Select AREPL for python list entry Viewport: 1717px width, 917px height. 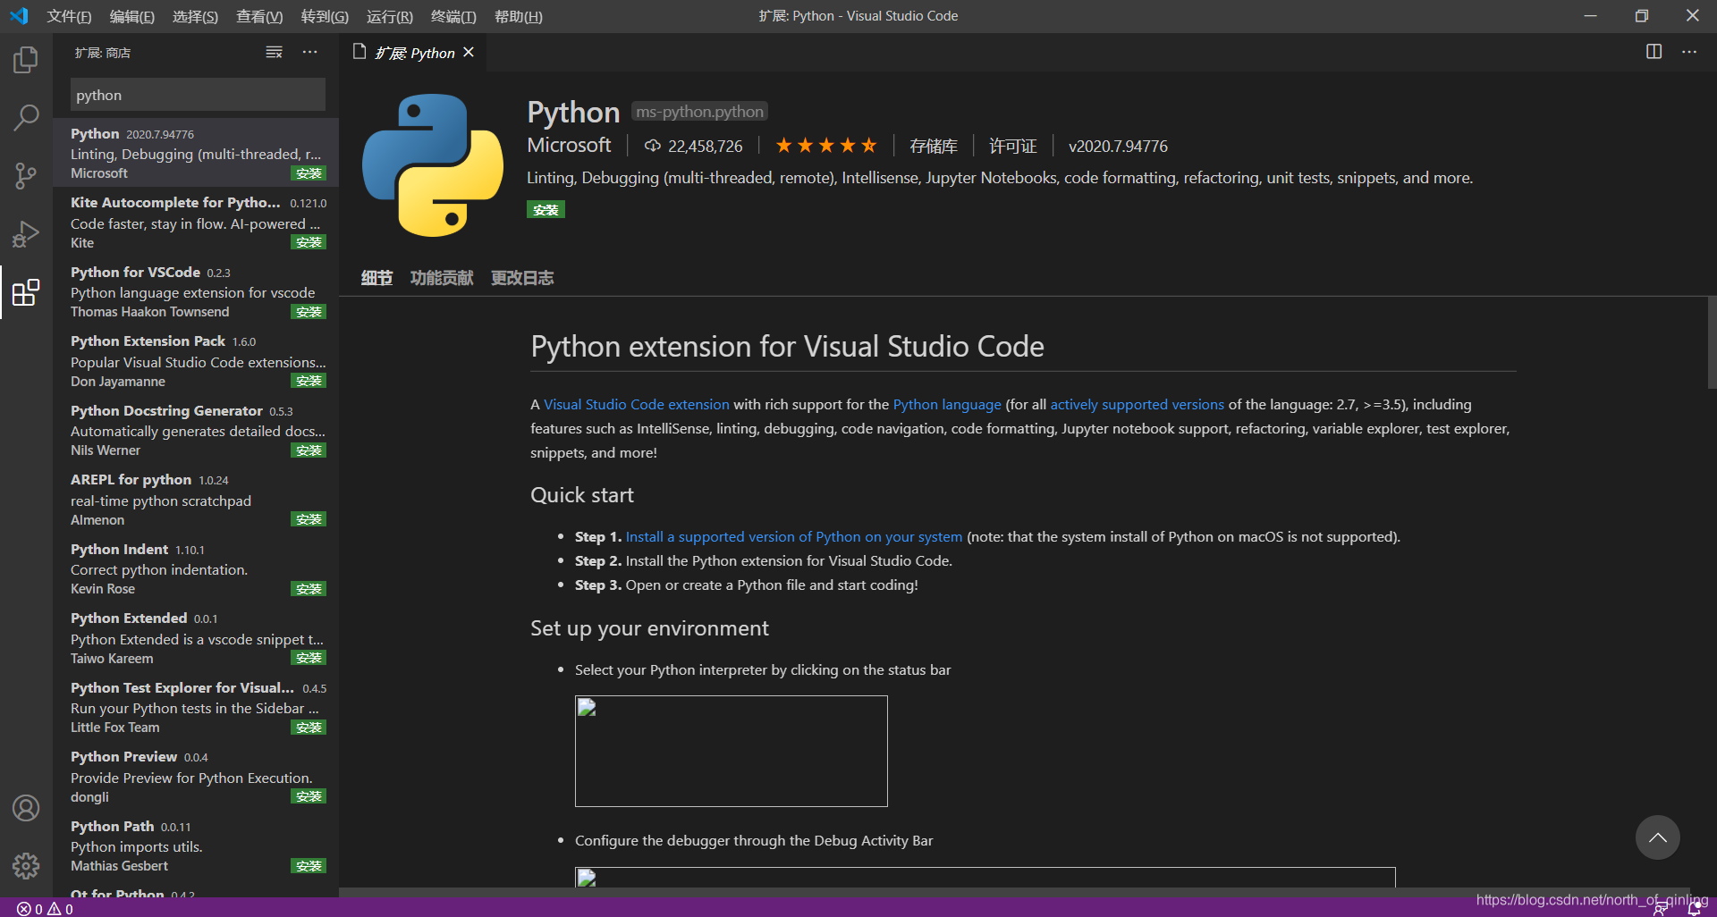click(196, 499)
